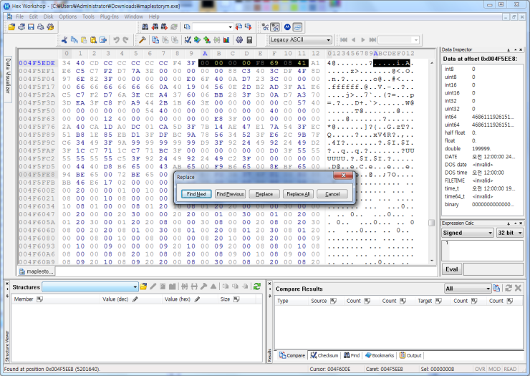
Task: Open the Edit menu
Action: [x=34, y=16]
